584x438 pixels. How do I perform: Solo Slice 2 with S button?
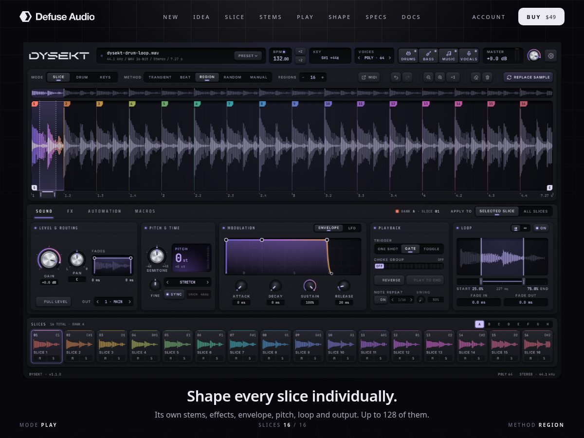[x=86, y=358]
